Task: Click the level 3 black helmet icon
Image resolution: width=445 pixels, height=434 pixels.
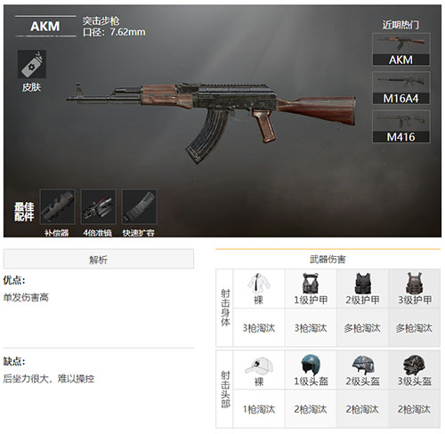Action: (414, 366)
